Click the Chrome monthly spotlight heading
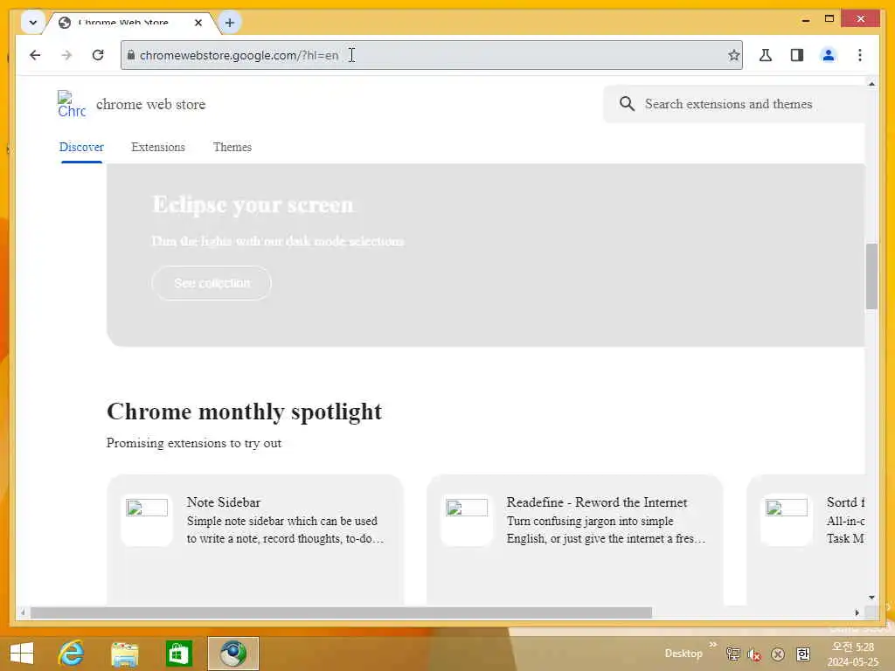The width and height of the screenshot is (895, 671). pos(244,412)
